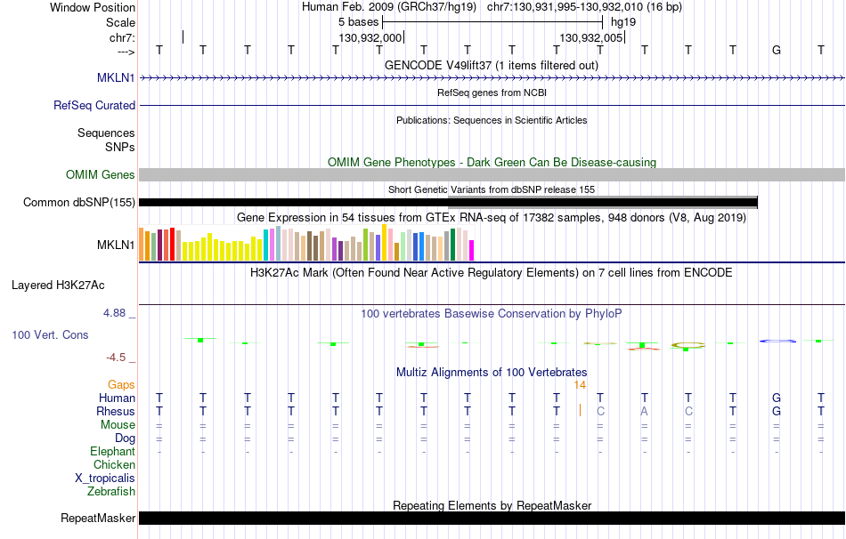Open the RefSeq Curated track label
The width and height of the screenshot is (846, 539).
(94, 105)
